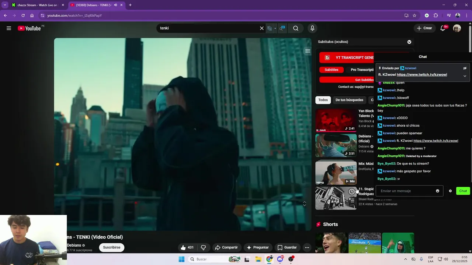
Task: Open chat settings gear
Action: 450,191
